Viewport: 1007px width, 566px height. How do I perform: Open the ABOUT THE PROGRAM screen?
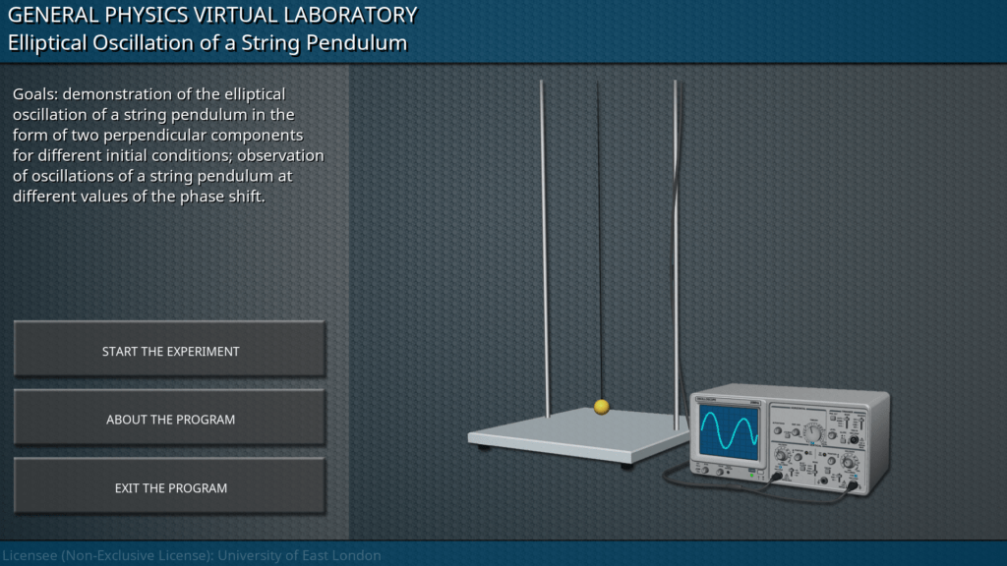pyautogui.click(x=170, y=420)
